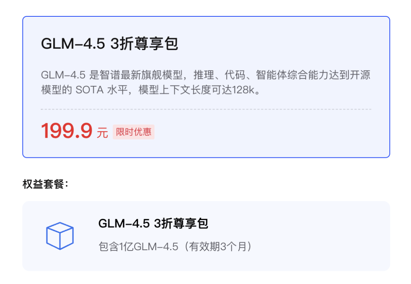Select the blue-bordered GLM-4.5 package card
The height and width of the screenshot is (284, 411).
206,87
